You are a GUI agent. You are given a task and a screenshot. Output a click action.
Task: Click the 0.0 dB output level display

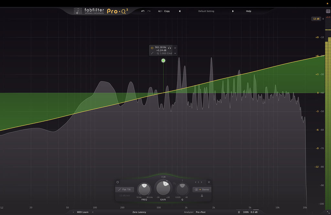point(254,212)
